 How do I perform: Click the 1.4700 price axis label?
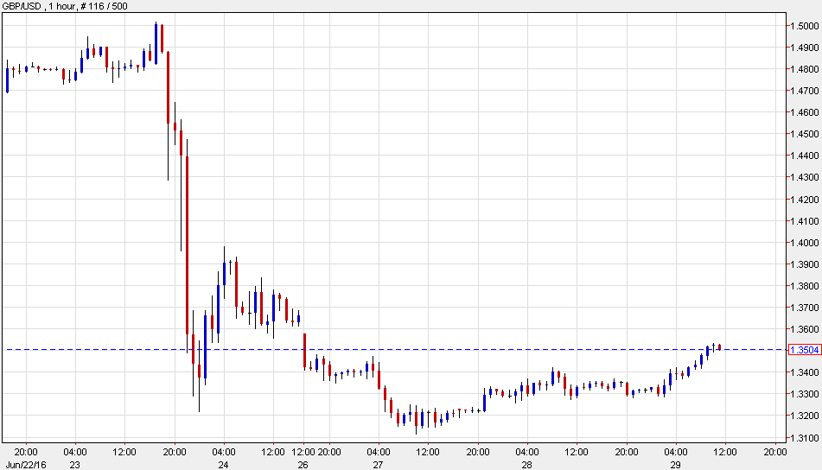(805, 91)
